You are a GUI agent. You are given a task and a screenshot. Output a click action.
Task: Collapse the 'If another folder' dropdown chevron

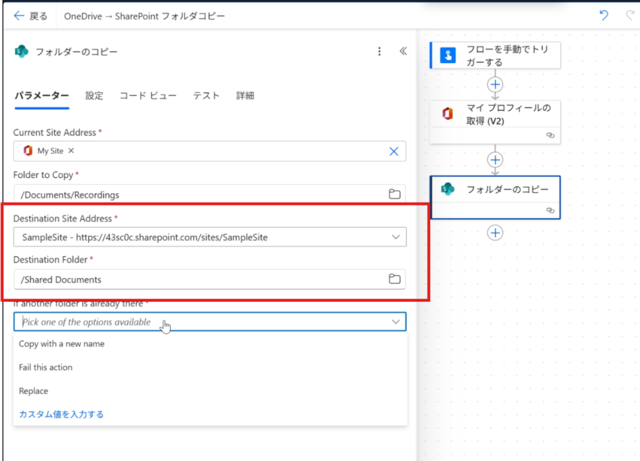395,322
